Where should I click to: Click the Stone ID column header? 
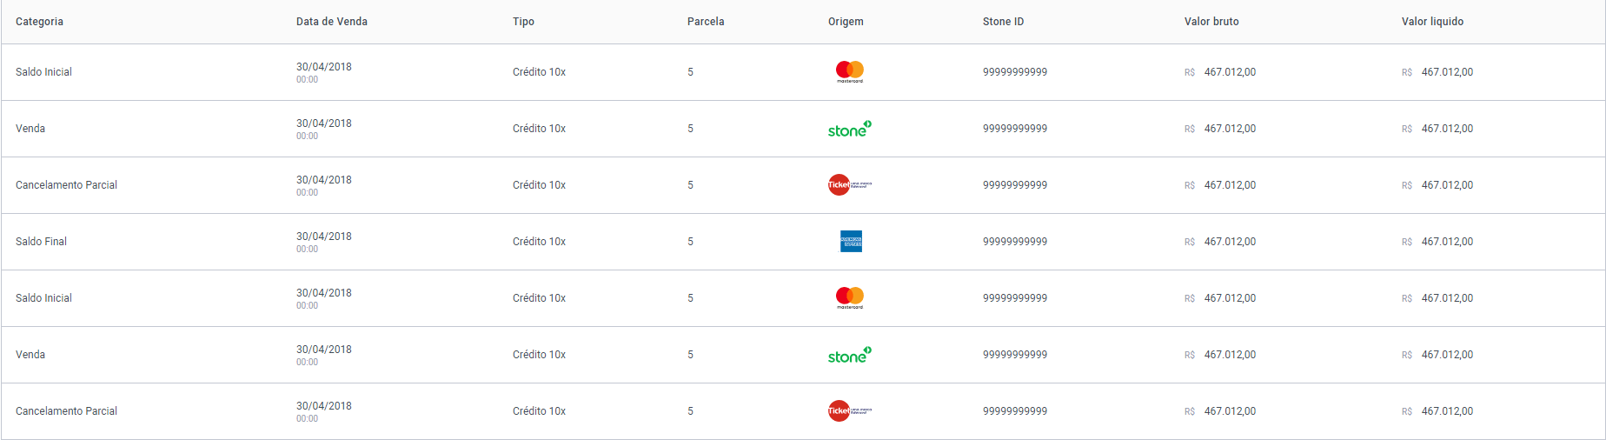coord(1003,22)
